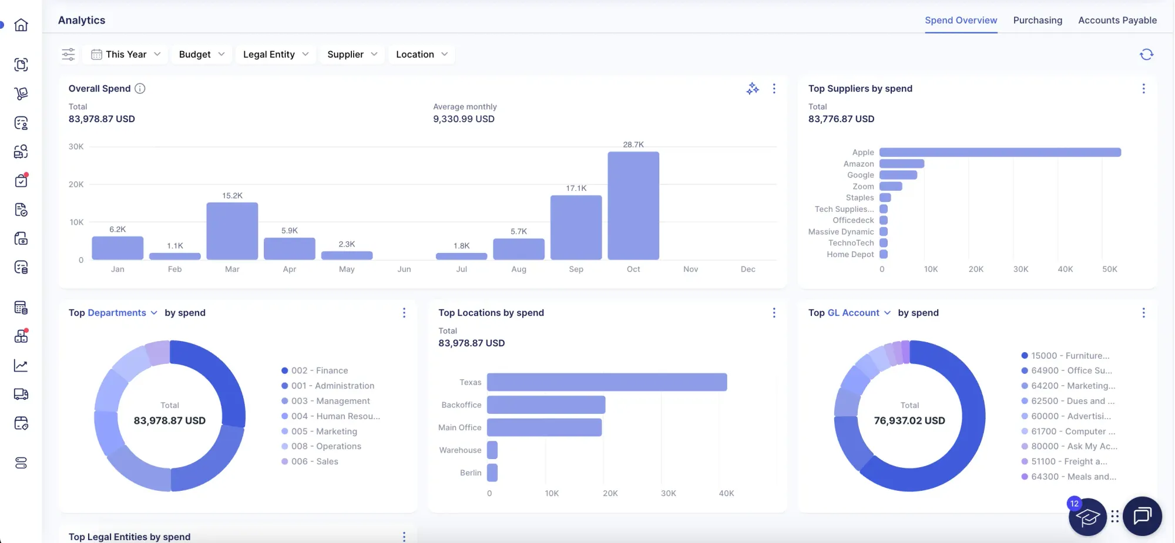Open the Legal Entity filter dropdown
The image size is (1175, 543).
(275, 55)
